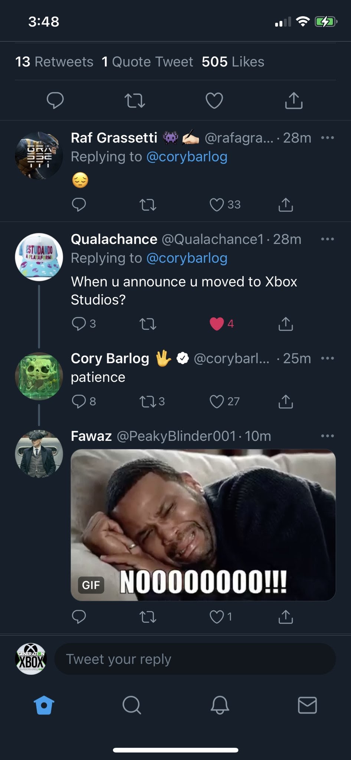Like the main tweet with heart icon
The height and width of the screenshot is (760, 351).
click(x=214, y=101)
